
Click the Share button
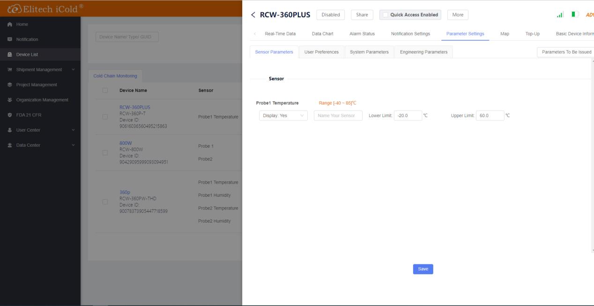[x=362, y=15]
